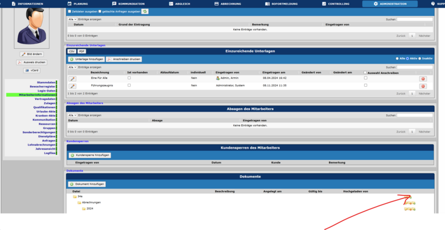Focus the Suchen field in the top table
The height and width of the screenshot is (230, 445).
point(415,19)
